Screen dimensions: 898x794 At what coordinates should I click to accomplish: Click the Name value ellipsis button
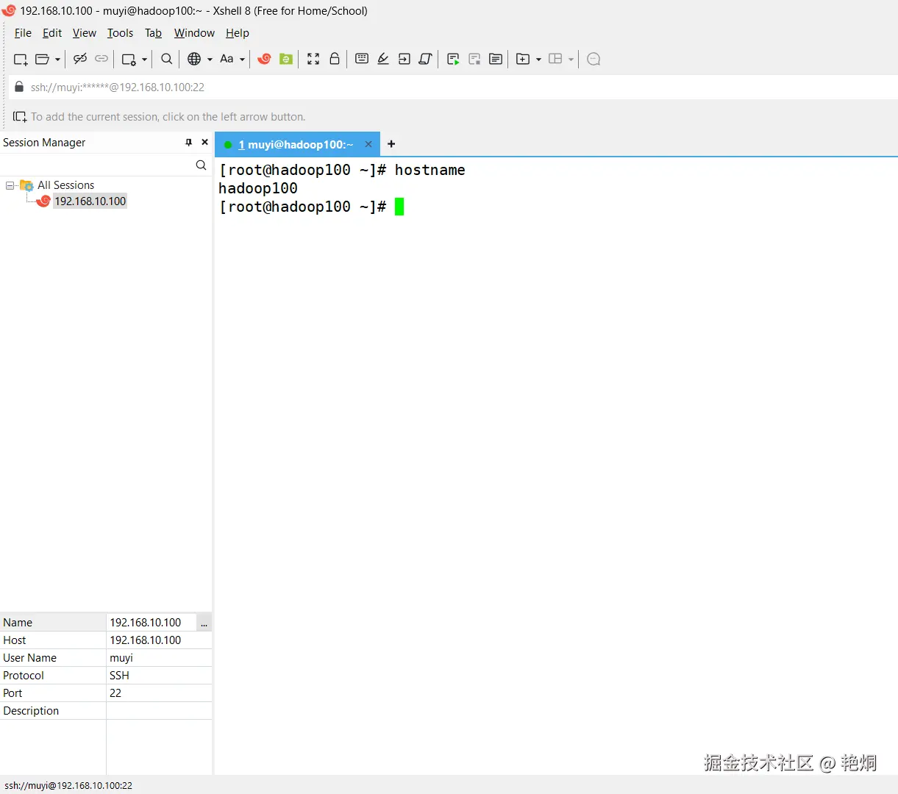point(204,623)
